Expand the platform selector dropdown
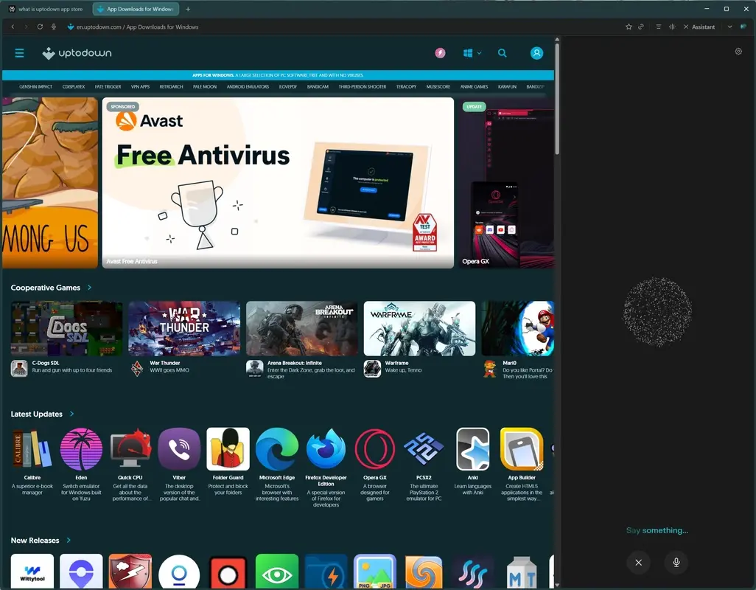Image resolution: width=756 pixels, height=590 pixels. pos(472,53)
